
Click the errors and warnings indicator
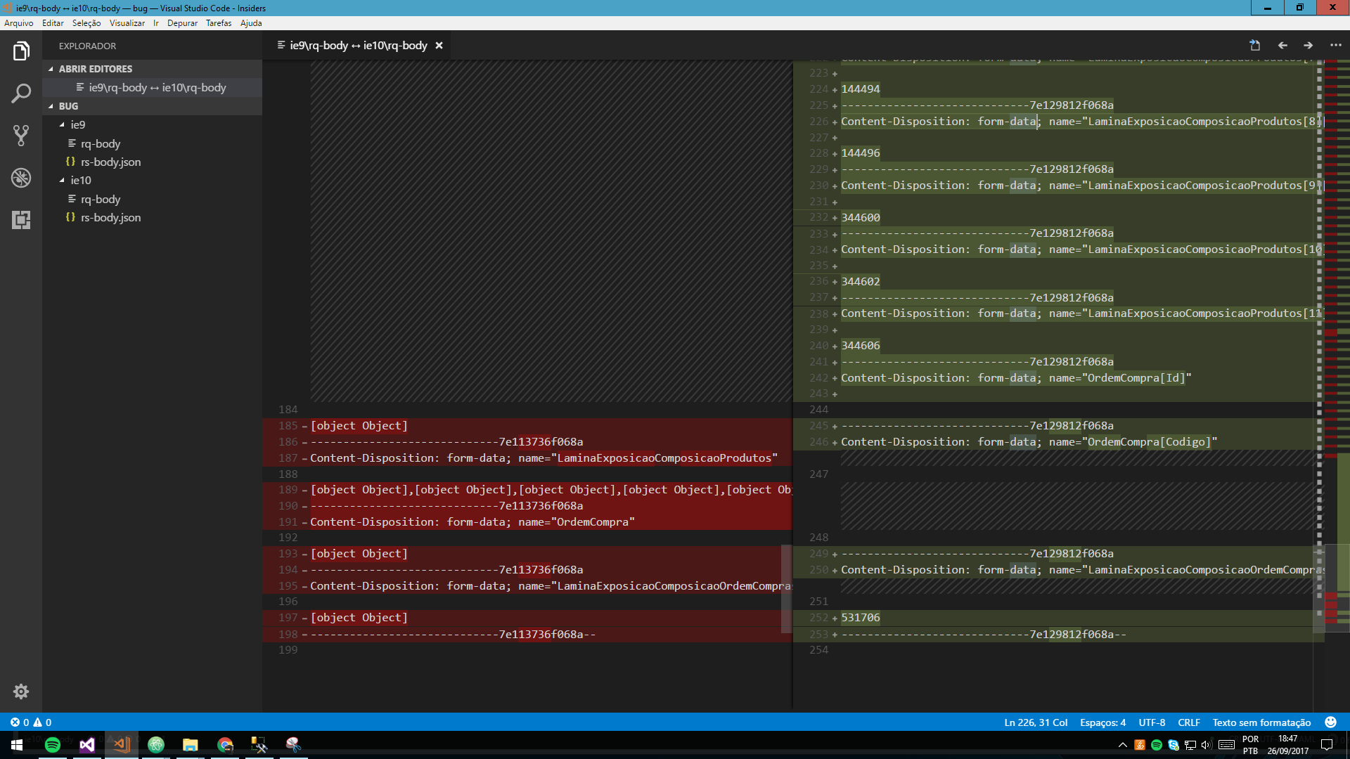[x=30, y=722]
